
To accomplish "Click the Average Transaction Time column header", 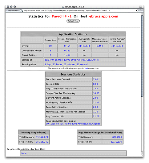I will 67,40.
